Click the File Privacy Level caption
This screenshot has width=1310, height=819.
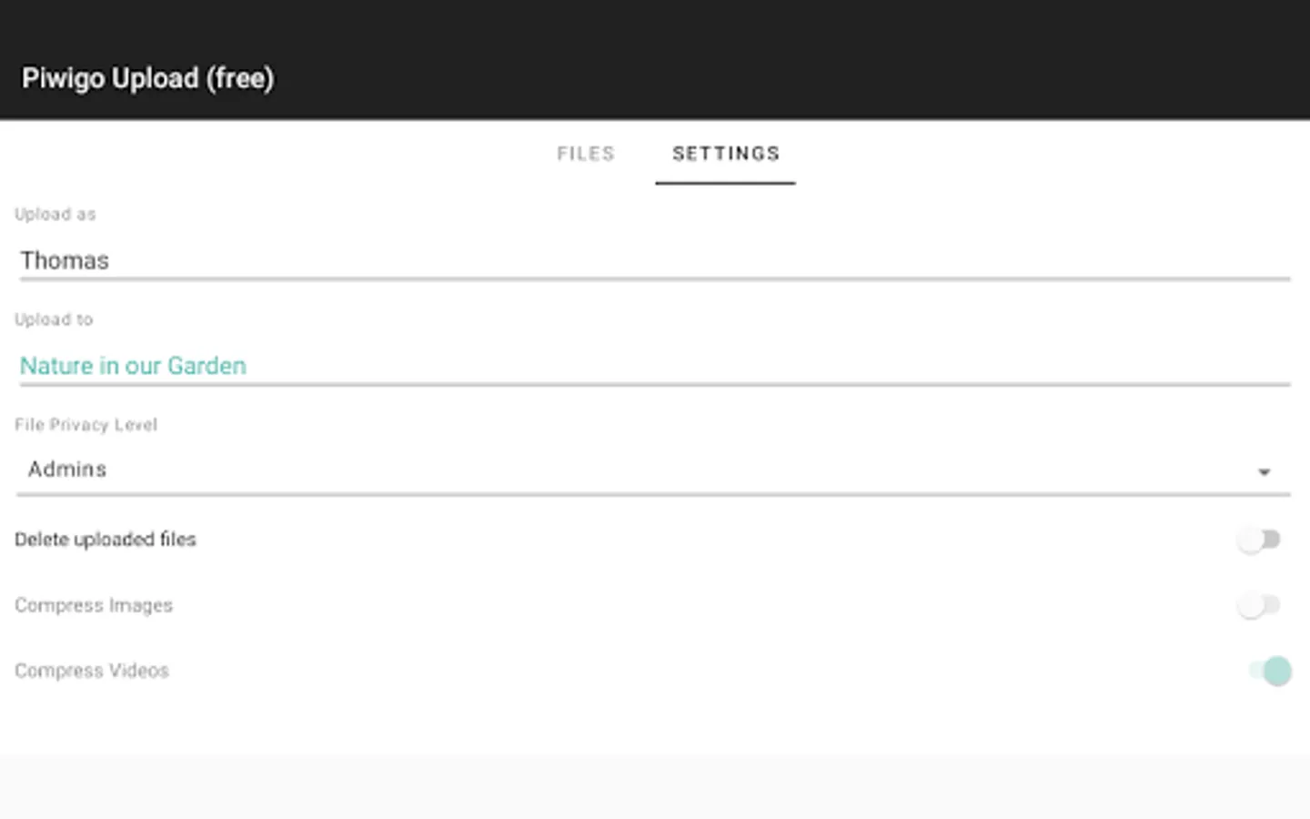[x=86, y=425]
